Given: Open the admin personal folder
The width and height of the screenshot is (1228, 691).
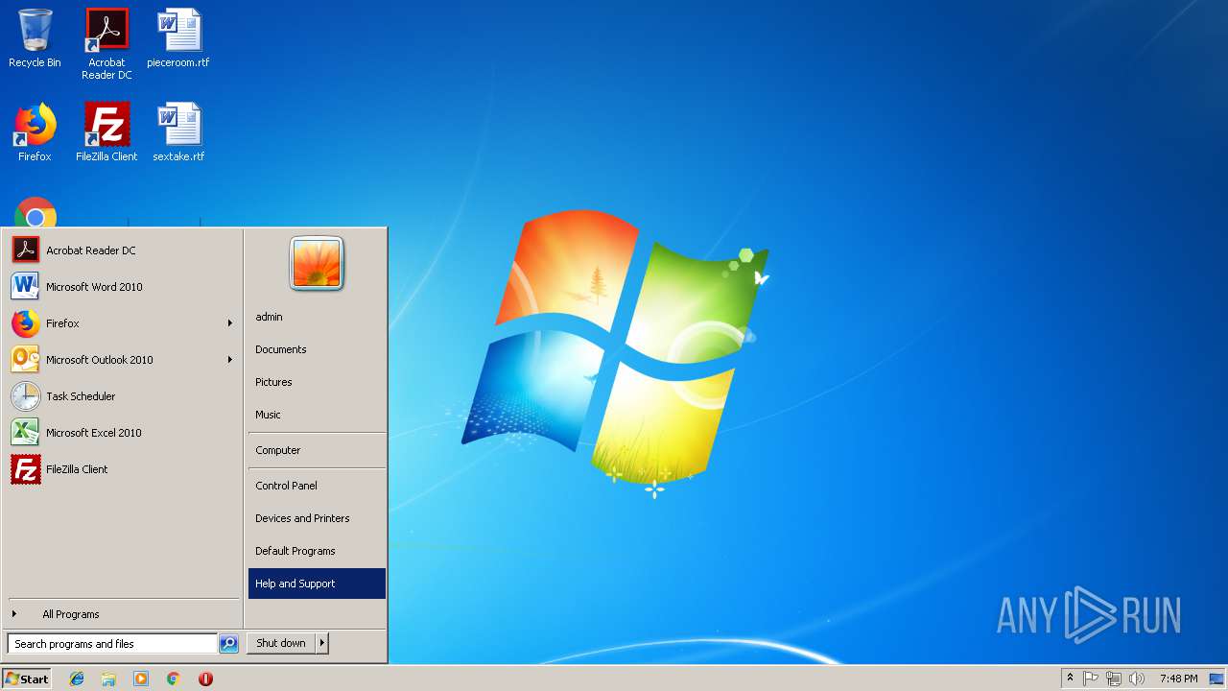Looking at the screenshot, I should [317, 317].
